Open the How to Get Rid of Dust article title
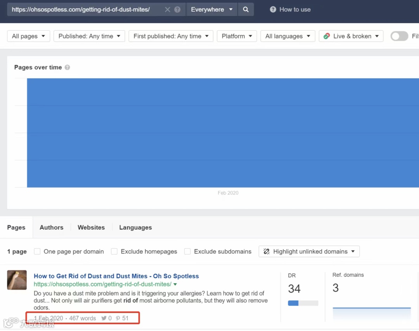 pyautogui.click(x=116, y=276)
